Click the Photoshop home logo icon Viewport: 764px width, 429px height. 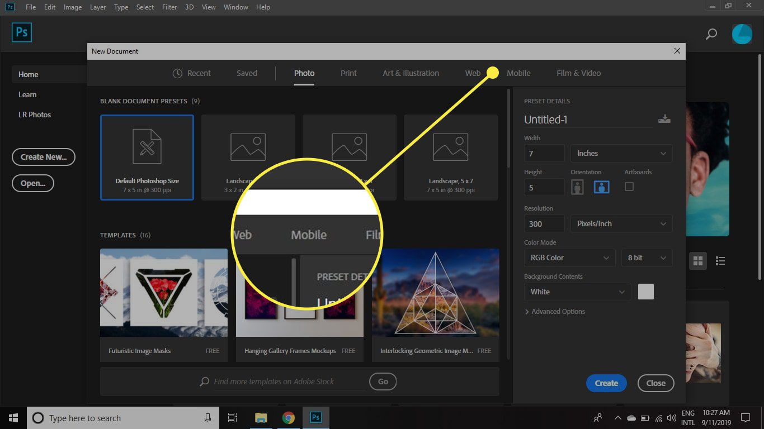click(x=22, y=32)
